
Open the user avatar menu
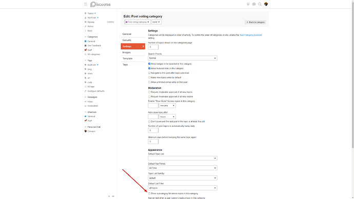pos(266,4)
